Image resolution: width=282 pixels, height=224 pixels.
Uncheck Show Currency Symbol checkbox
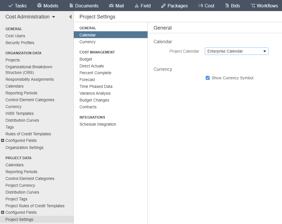coord(208,78)
